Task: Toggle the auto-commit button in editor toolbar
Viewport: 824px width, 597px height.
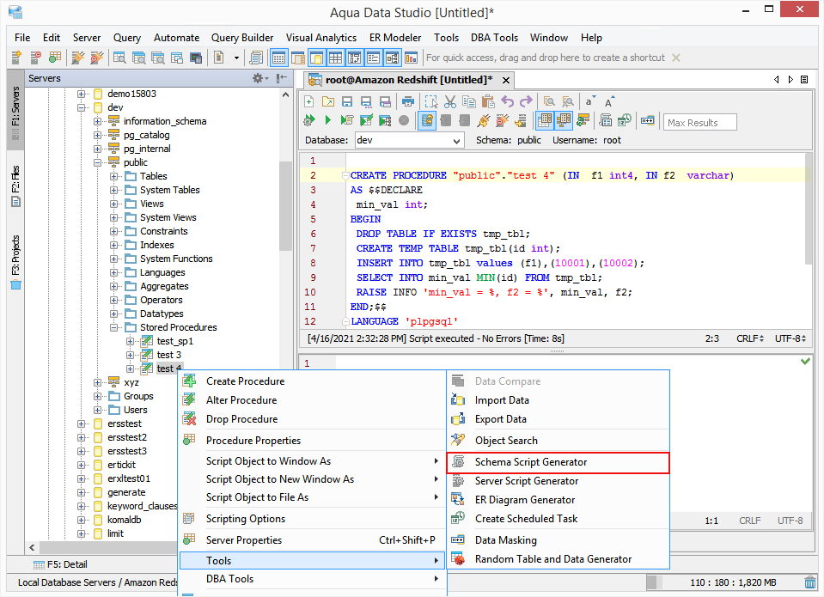Action: pyautogui.click(x=427, y=120)
